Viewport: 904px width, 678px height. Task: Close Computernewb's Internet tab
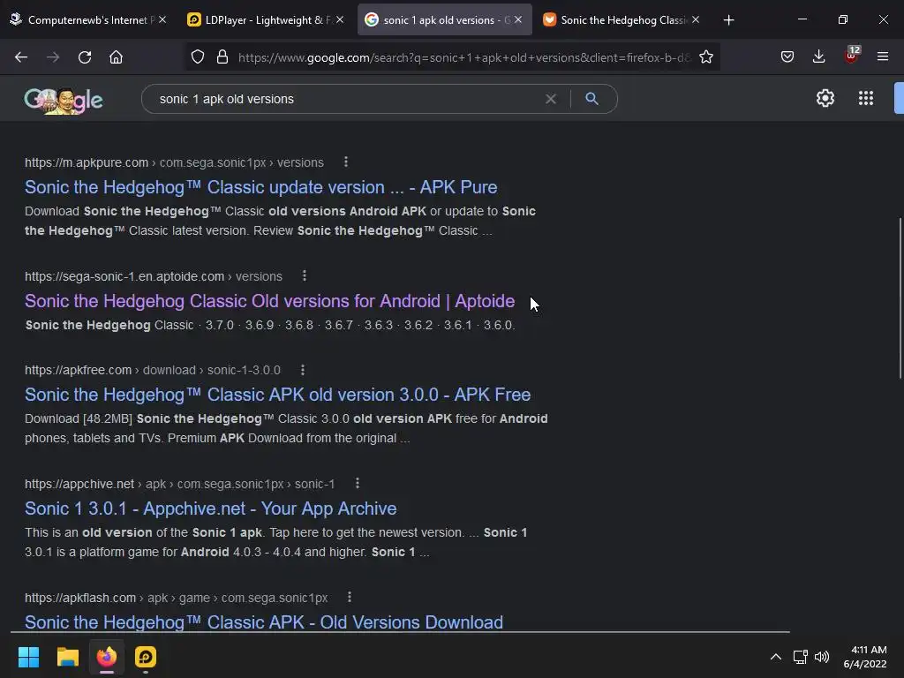coord(162,19)
